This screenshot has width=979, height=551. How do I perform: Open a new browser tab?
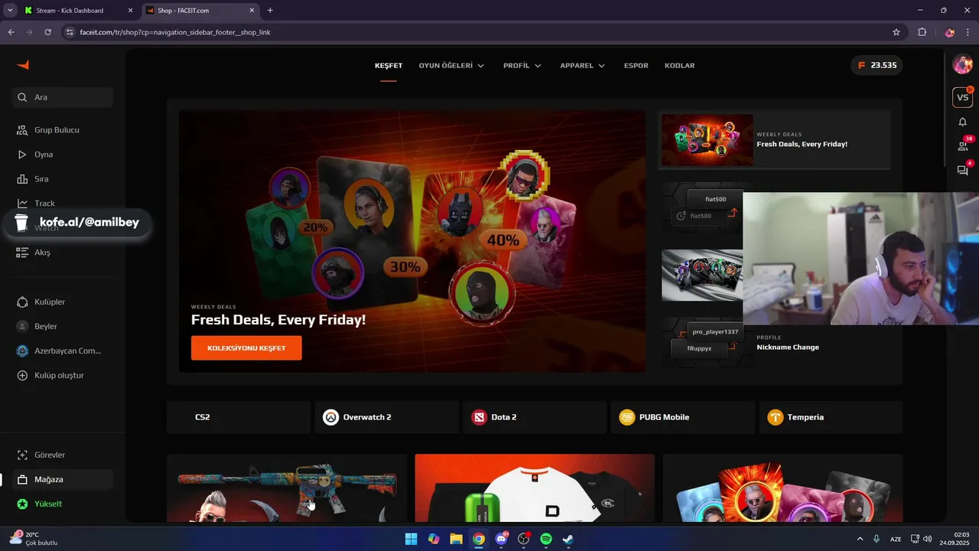click(270, 11)
